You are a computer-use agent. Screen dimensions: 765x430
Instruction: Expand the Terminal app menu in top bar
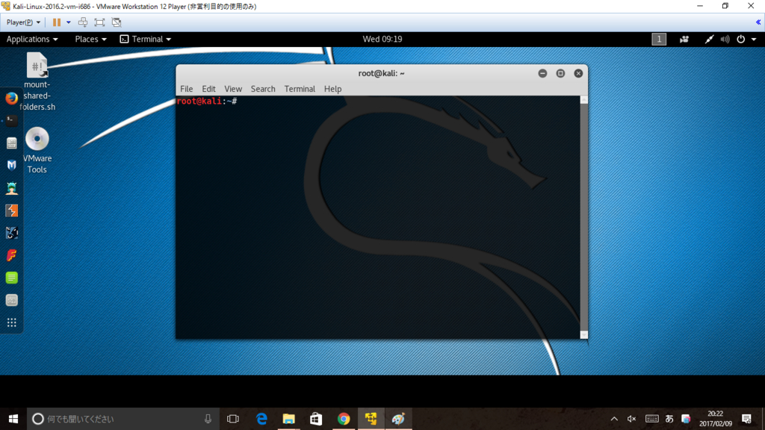(146, 39)
